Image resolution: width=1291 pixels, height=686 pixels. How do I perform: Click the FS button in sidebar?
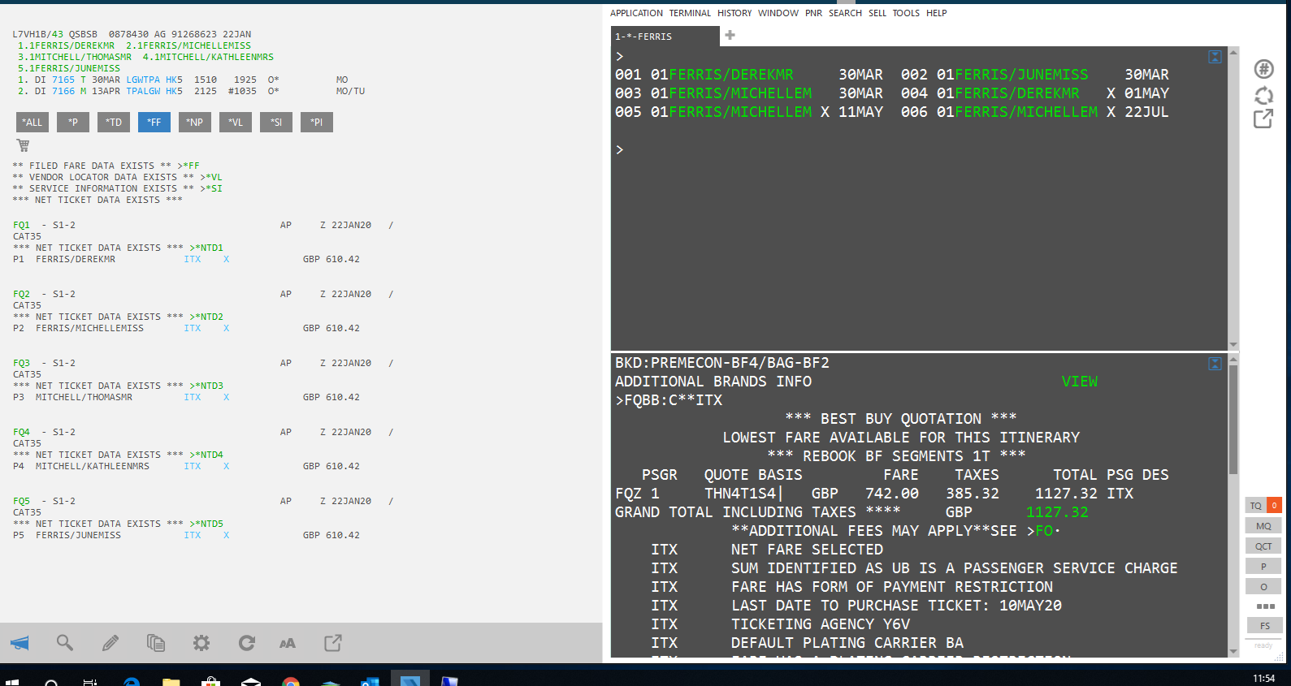(x=1265, y=626)
